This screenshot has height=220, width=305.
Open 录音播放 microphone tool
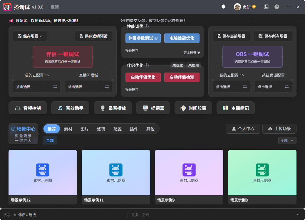pos(113,108)
